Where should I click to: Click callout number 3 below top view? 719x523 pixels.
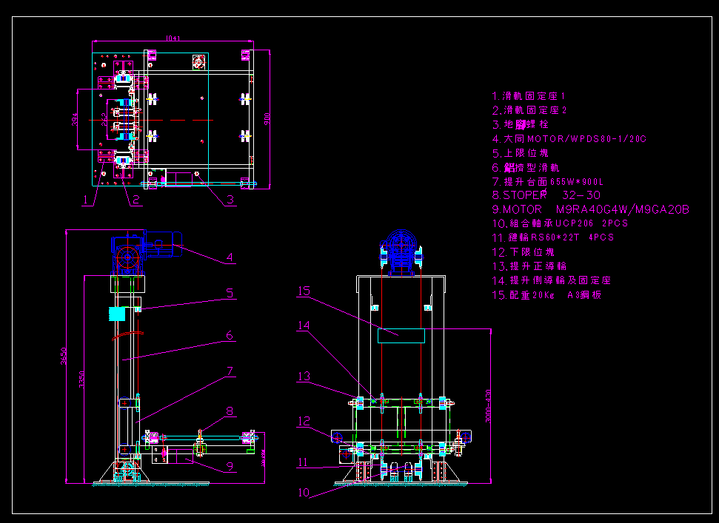click(231, 198)
